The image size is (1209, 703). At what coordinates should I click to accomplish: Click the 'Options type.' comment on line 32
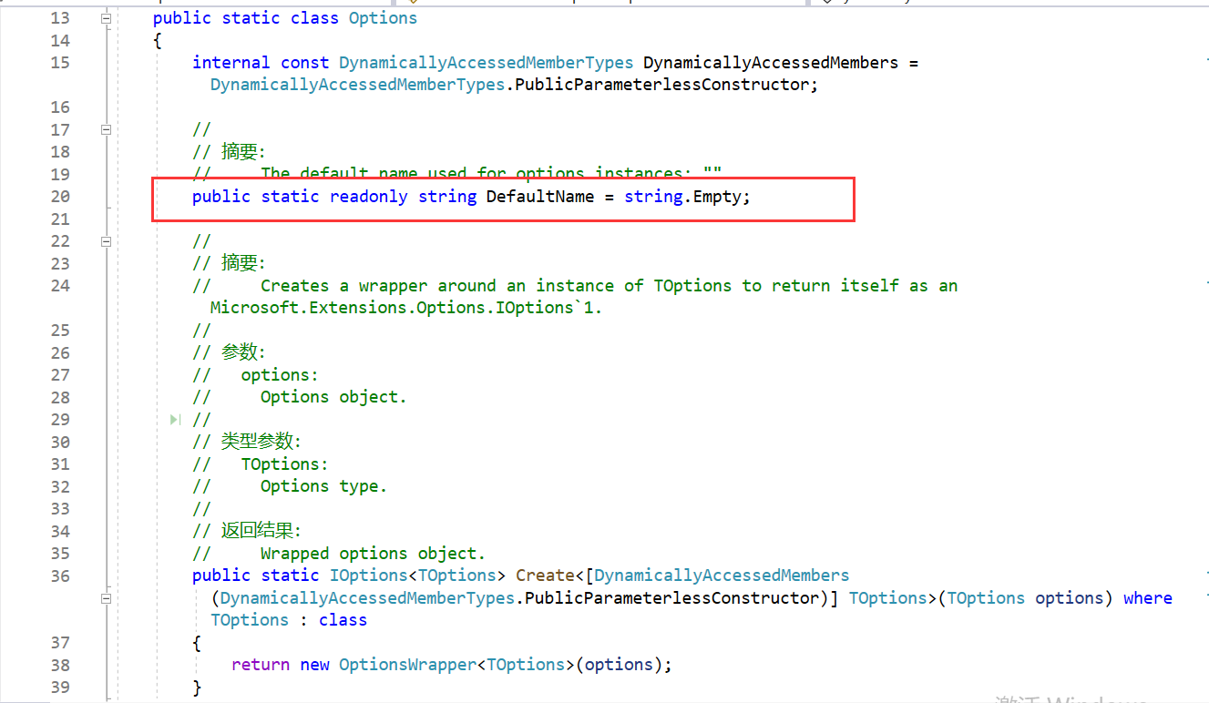pyautogui.click(x=323, y=486)
